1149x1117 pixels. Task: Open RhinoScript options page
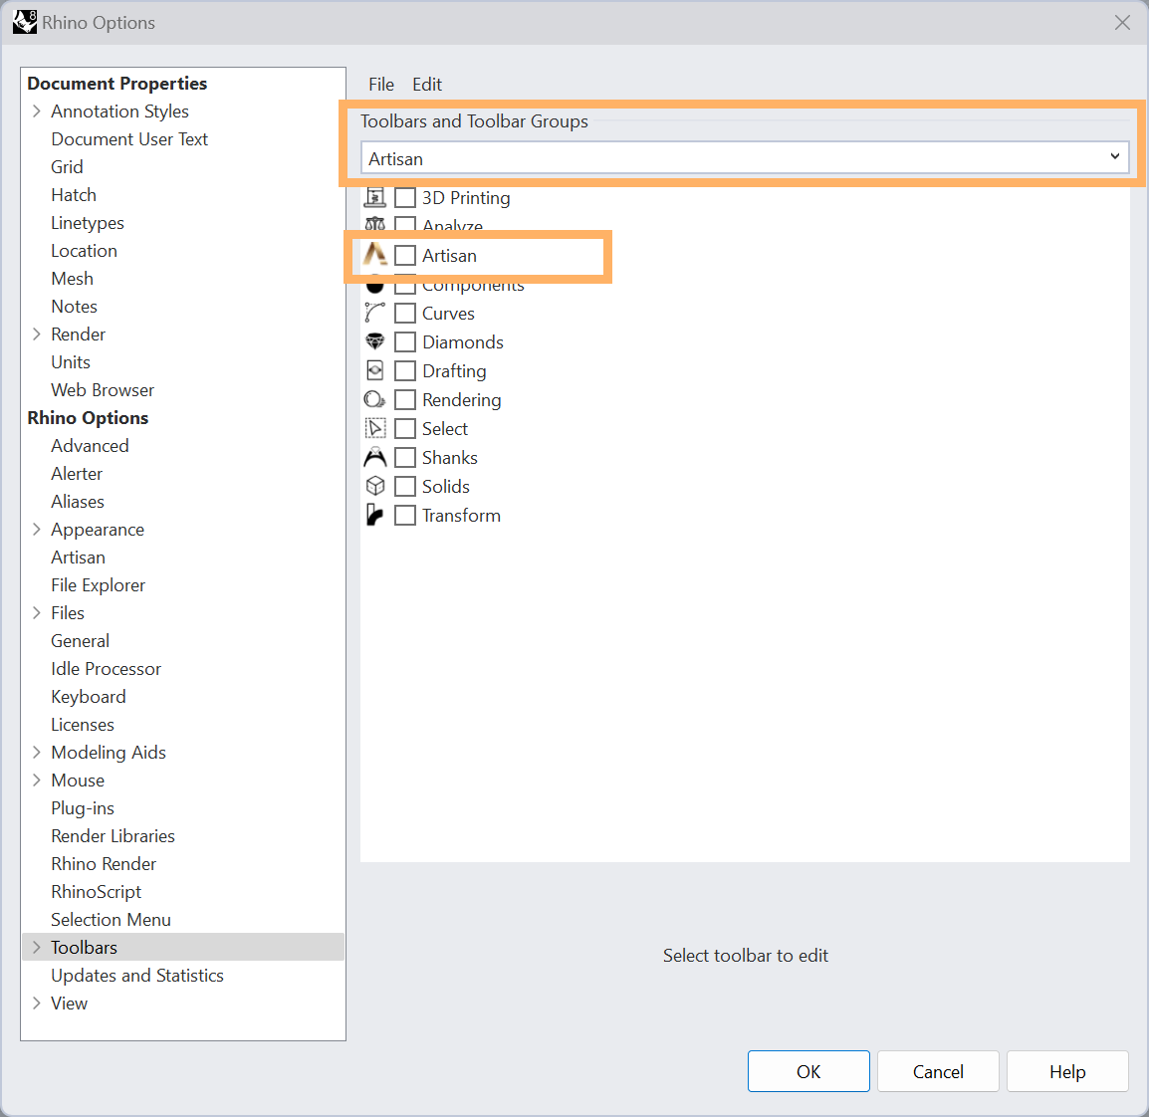click(96, 891)
